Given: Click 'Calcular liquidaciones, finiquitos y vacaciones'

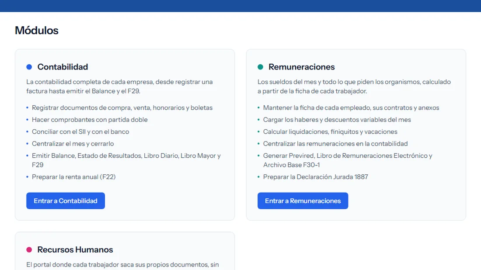Looking at the screenshot, I should pos(330,132).
